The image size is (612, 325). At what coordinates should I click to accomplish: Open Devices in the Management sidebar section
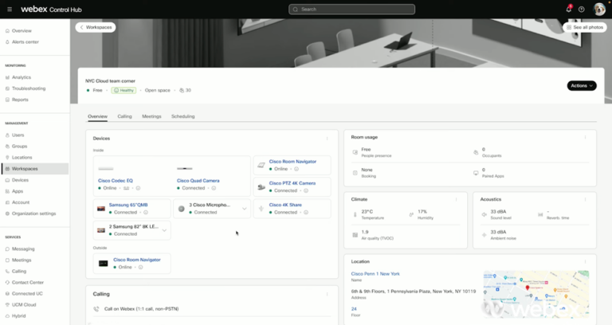(20, 180)
